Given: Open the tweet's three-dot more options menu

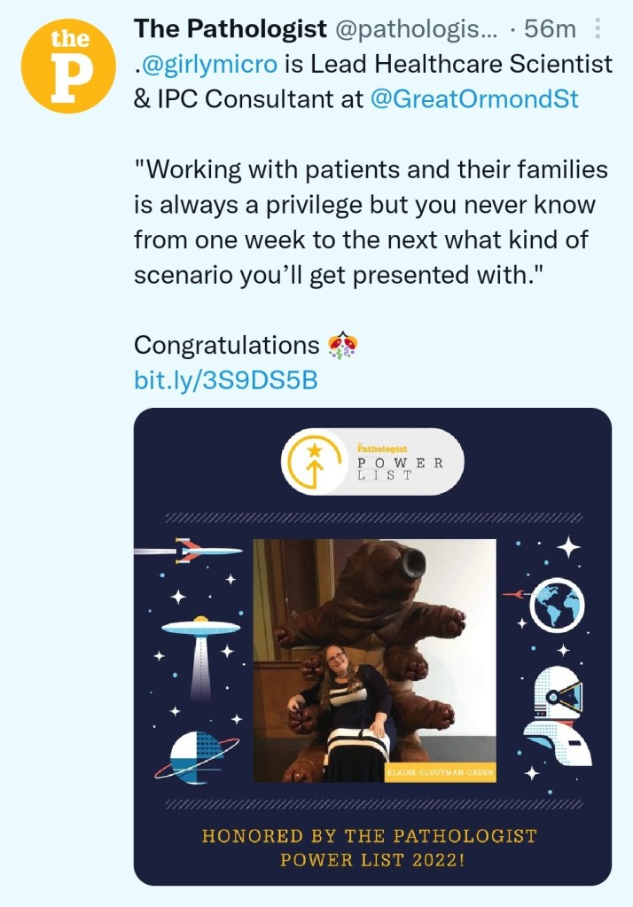Looking at the screenshot, I should pyautogui.click(x=598, y=29).
